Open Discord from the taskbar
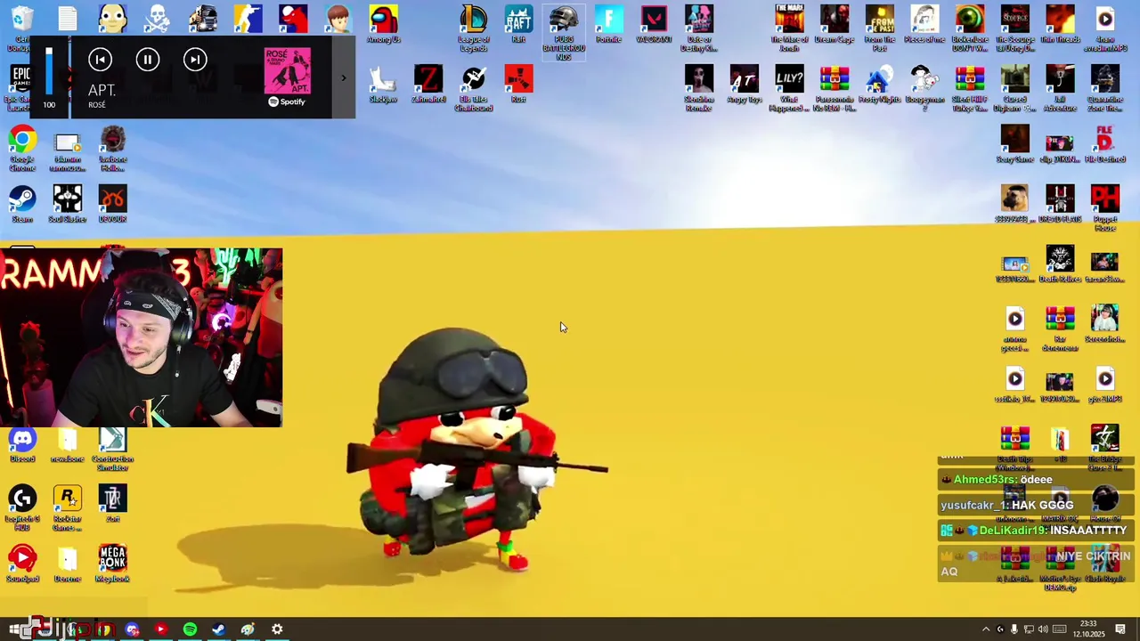1140x641 pixels. point(132,629)
